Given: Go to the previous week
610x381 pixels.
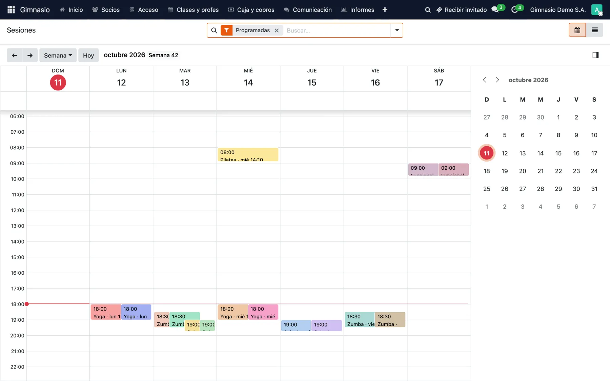Looking at the screenshot, I should point(14,55).
